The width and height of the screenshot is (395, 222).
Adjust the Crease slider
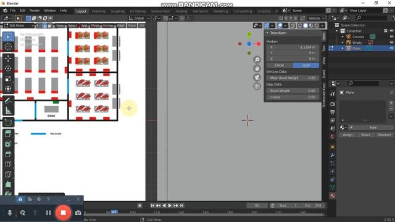click(x=293, y=97)
